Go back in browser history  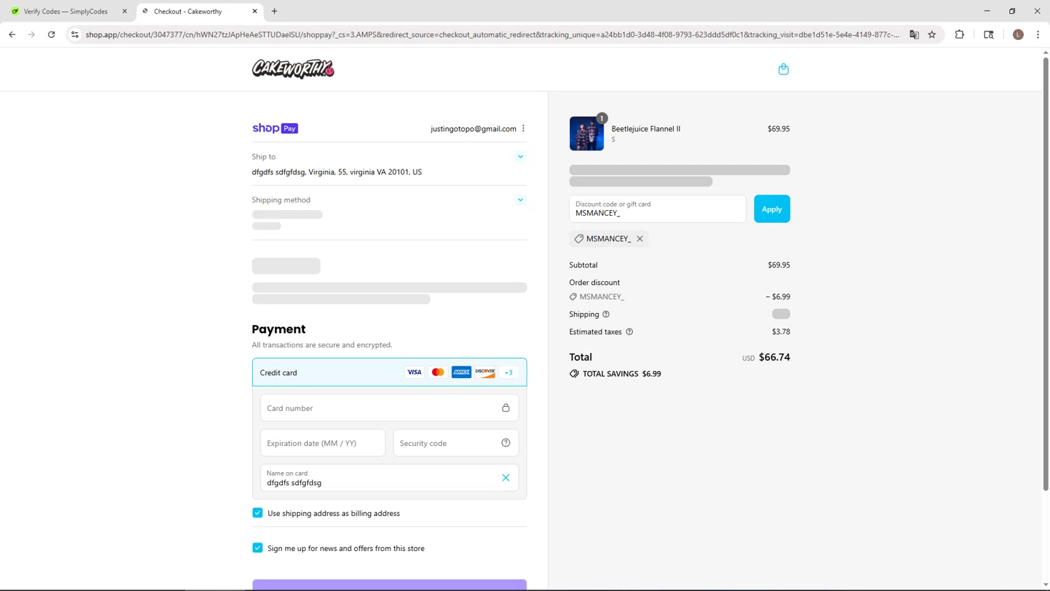(12, 34)
